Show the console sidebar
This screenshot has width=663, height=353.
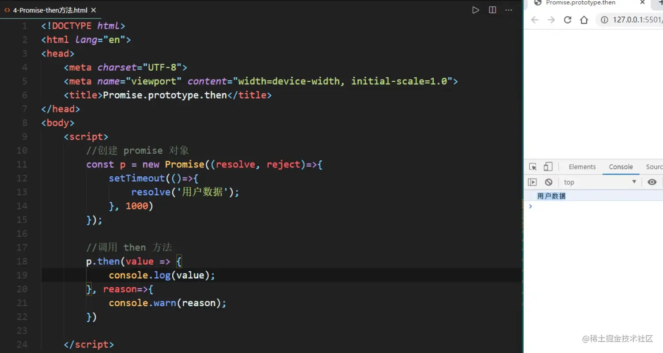(x=533, y=182)
